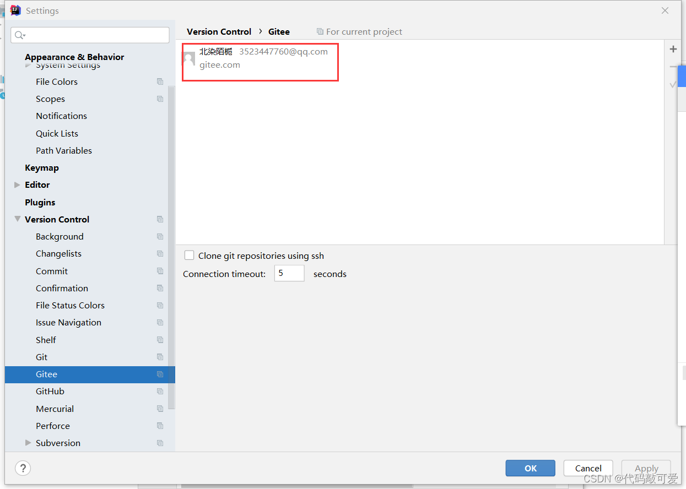Screen dimensions: 686x489
Task: Open Confirmation settings
Action: [x=62, y=288]
